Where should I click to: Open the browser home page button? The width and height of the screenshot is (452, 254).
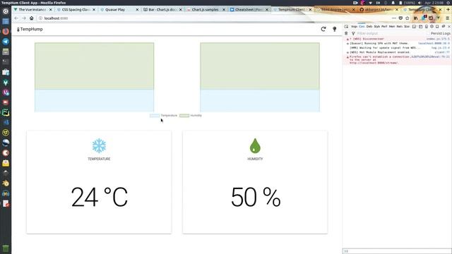point(31,18)
